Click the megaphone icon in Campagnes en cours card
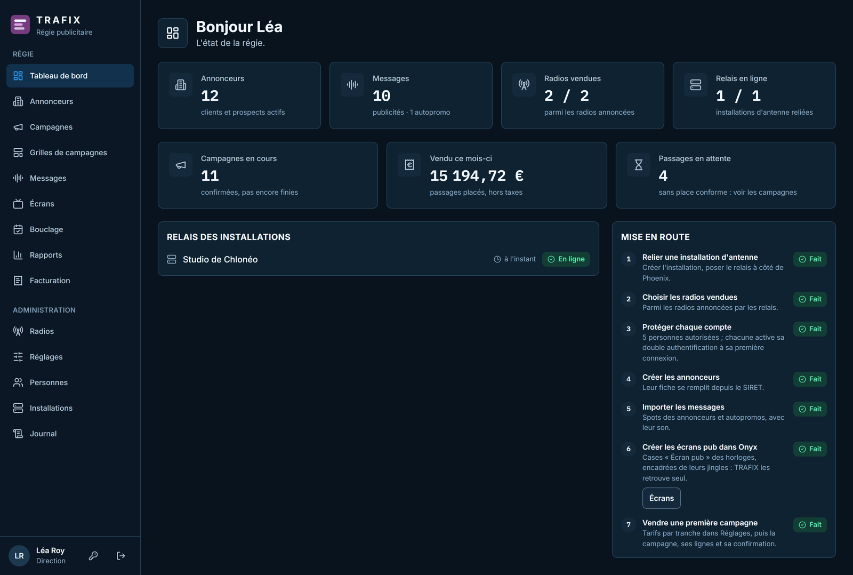 [x=181, y=165]
